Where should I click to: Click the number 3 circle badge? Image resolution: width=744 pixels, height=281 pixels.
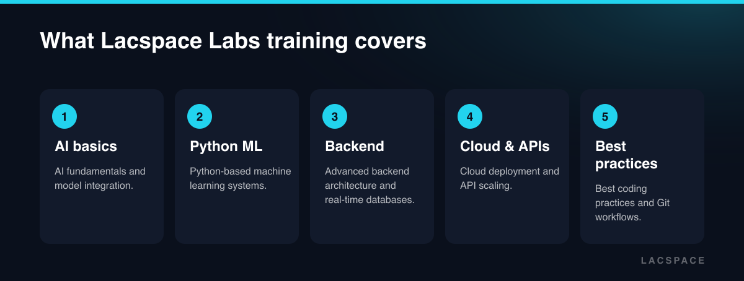(335, 116)
